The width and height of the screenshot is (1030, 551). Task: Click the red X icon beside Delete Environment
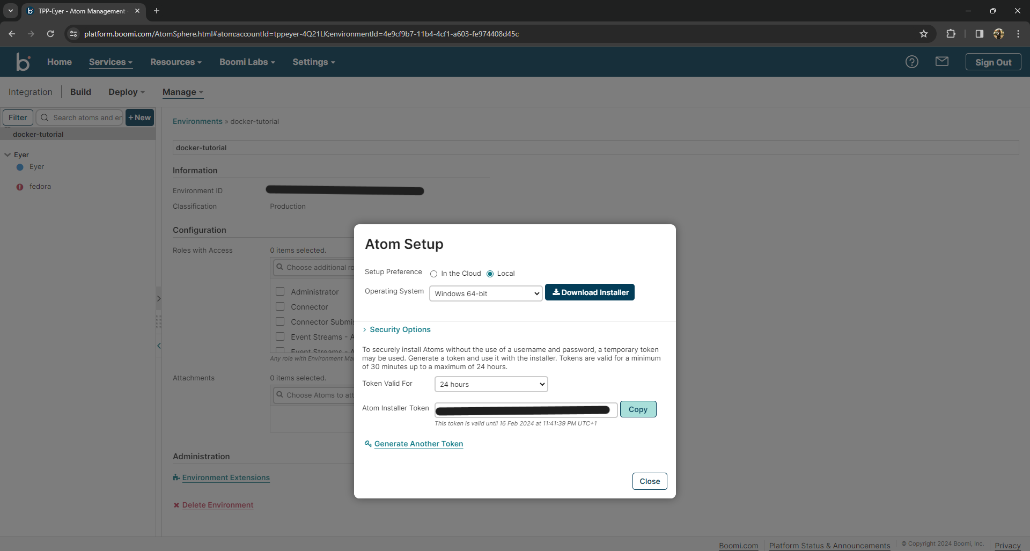point(176,505)
